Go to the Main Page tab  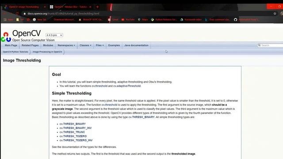tap(11, 45)
